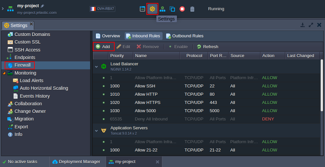Open Collaboration settings
Screen dimensions: 325x167
pos(28,104)
